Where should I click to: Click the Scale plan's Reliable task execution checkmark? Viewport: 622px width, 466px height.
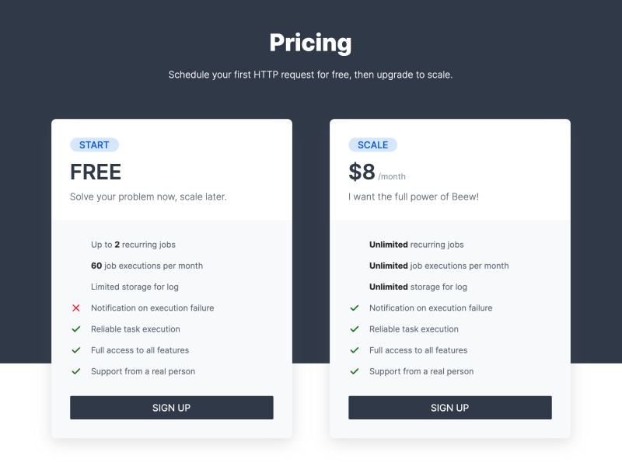point(355,329)
